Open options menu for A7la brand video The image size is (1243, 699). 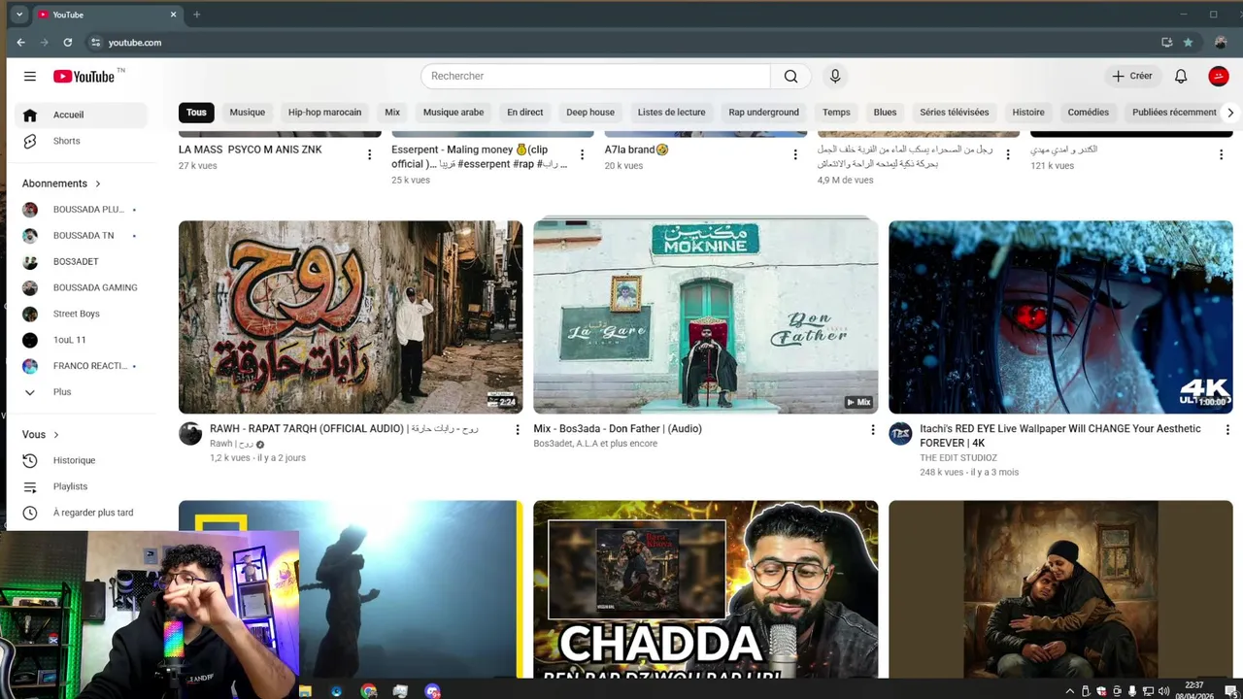pos(795,154)
